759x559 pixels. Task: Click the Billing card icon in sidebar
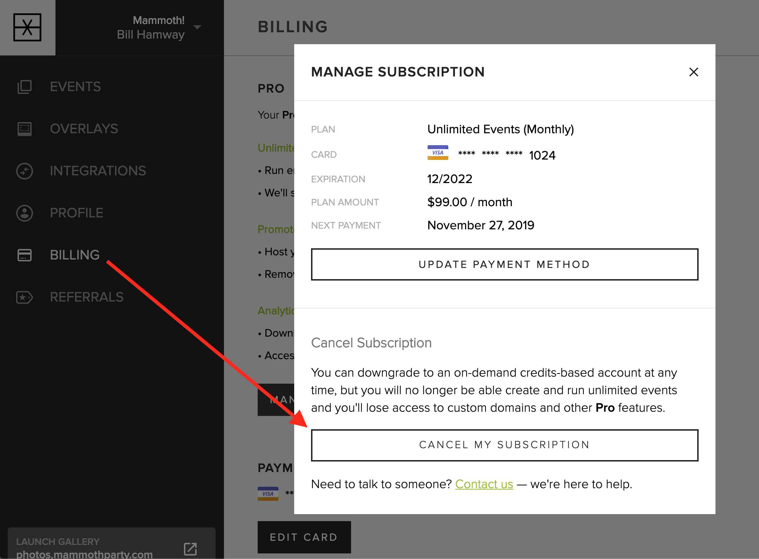[25, 255]
